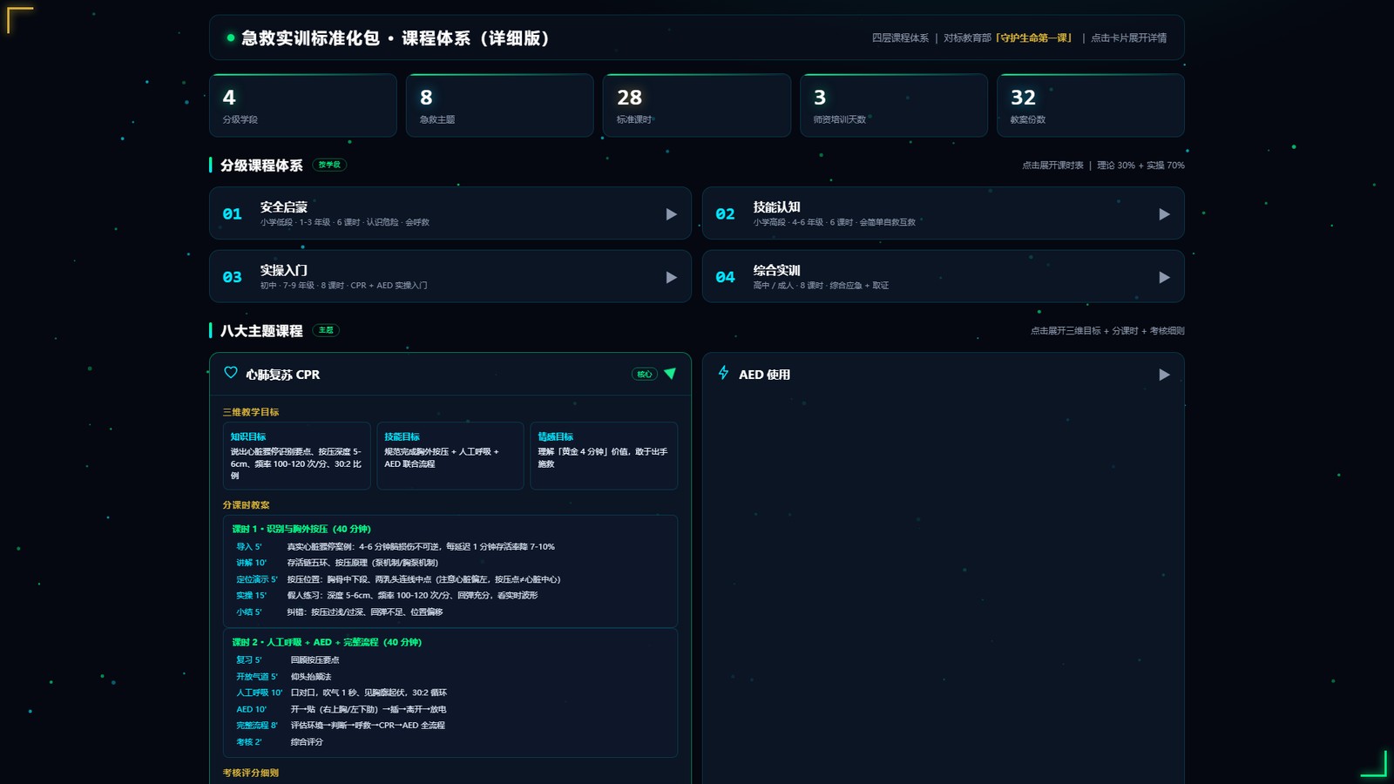
Task: Click the 主题 tag next to 八大主题课程
Action: point(326,330)
